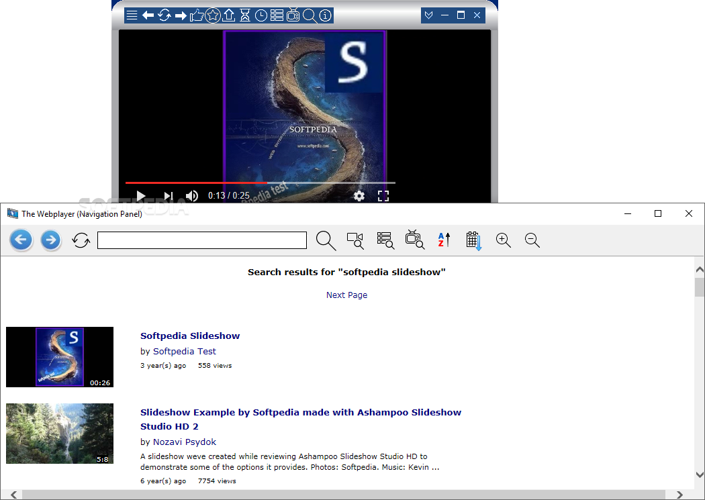Click the Softpedia Slideshow thumbnail with 00:26
The image size is (705, 500).
point(60,357)
